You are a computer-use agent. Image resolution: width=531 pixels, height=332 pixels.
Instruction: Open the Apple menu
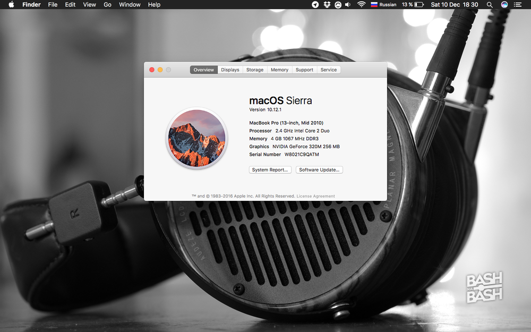[11, 4]
